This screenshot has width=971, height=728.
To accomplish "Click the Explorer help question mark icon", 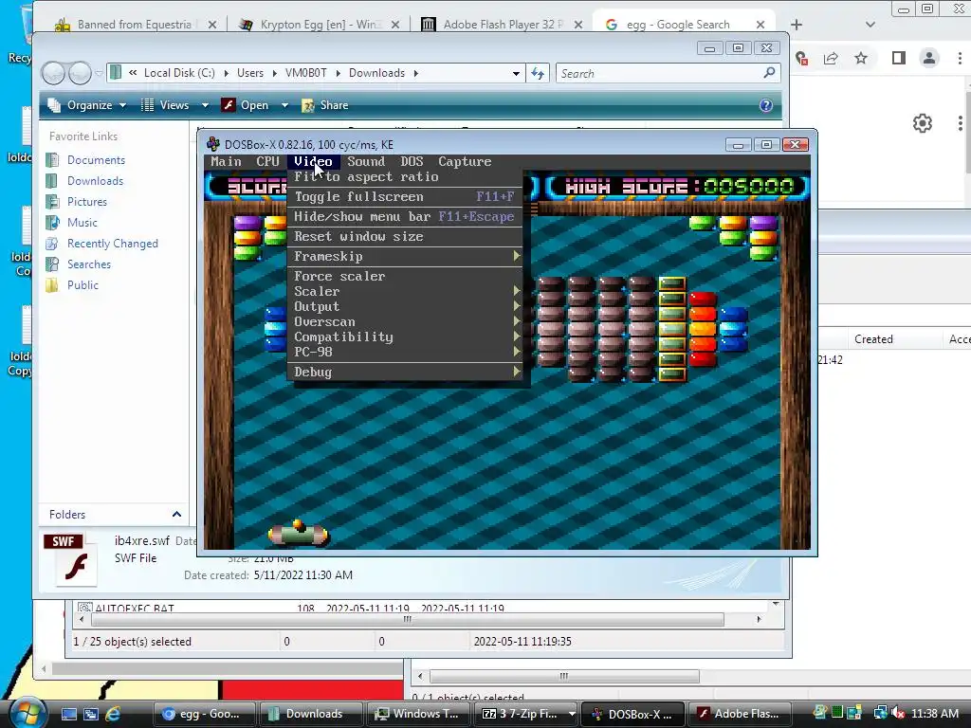I will [x=766, y=105].
